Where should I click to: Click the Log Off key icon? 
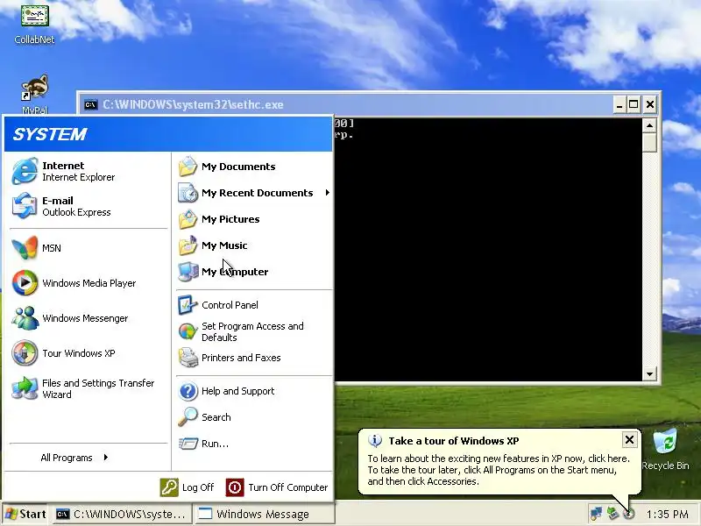[169, 487]
